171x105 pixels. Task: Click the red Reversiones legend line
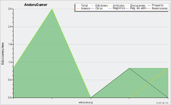[x=149, y=8]
